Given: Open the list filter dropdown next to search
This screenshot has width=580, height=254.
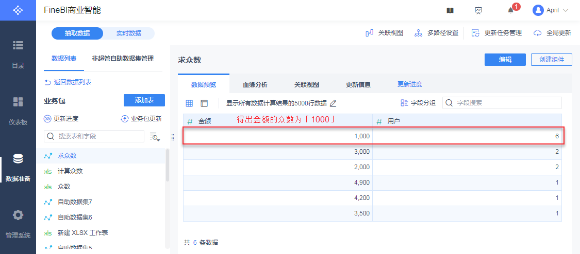Looking at the screenshot, I should point(155,136).
